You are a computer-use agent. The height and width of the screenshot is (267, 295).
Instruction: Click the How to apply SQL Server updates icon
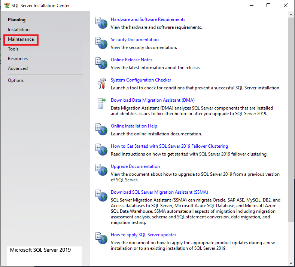tap(101, 238)
